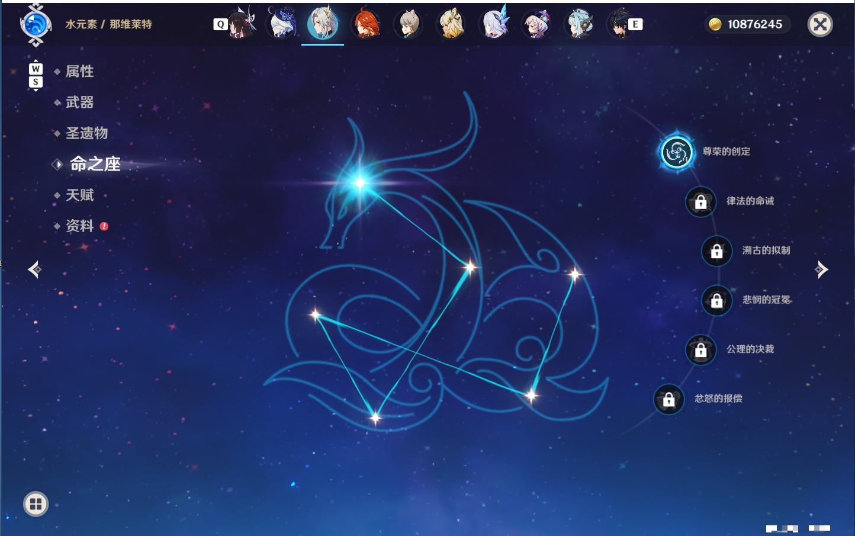The height and width of the screenshot is (536, 855).
Task: Click the locked 忿怒的报偿 constellation node
Action: pyautogui.click(x=668, y=399)
